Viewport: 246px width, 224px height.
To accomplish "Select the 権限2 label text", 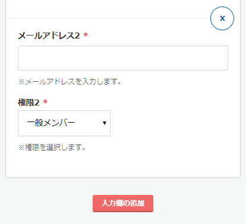I will tap(29, 103).
